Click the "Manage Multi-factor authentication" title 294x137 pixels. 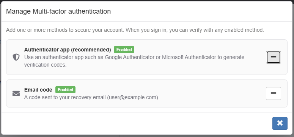58,11
